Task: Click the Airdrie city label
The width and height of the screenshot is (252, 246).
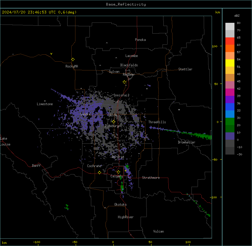Action: (x=118, y=157)
